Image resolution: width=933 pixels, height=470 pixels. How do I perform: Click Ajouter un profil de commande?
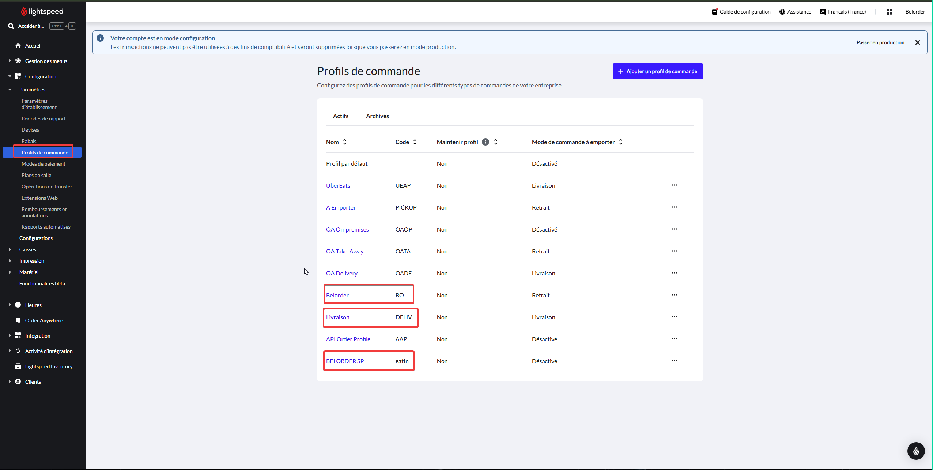[658, 71]
